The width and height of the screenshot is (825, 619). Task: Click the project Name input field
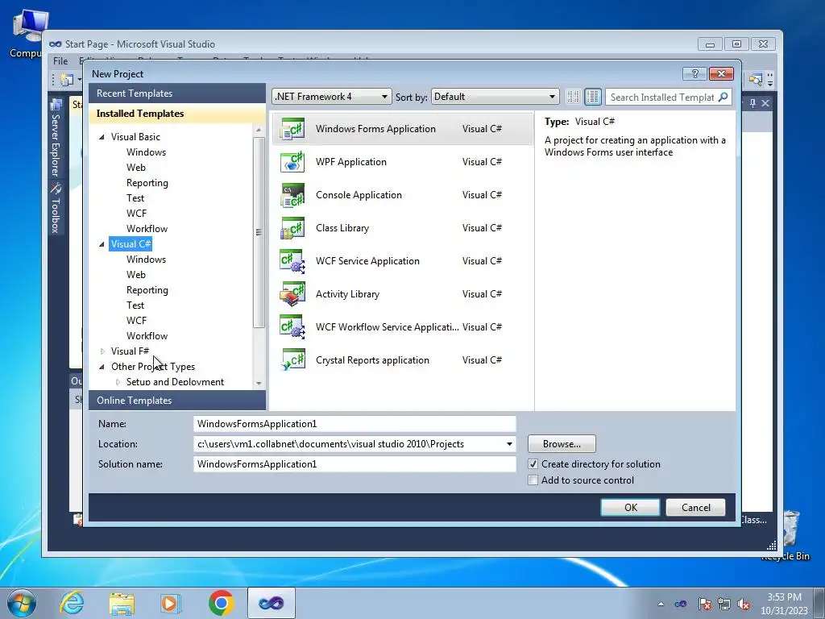coord(354,424)
